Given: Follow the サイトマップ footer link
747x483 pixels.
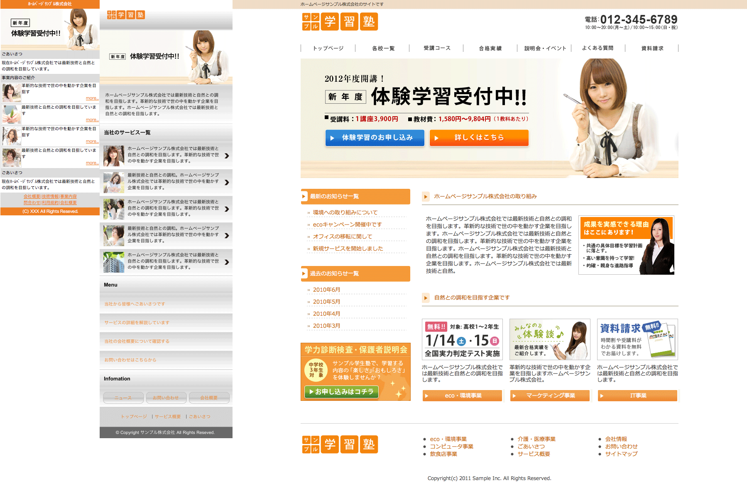Looking at the screenshot, I should coord(621,454).
